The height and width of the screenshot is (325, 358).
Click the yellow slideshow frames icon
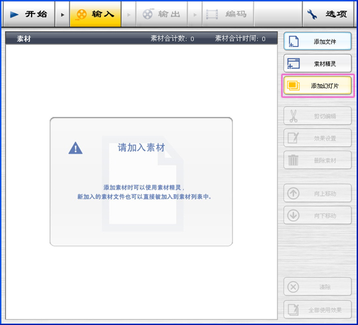[x=294, y=85]
